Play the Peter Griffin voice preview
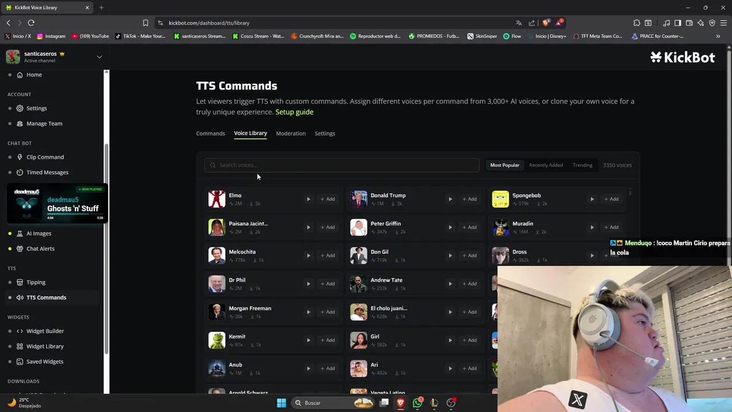Viewport: 732px width, 412px height. pos(450,227)
